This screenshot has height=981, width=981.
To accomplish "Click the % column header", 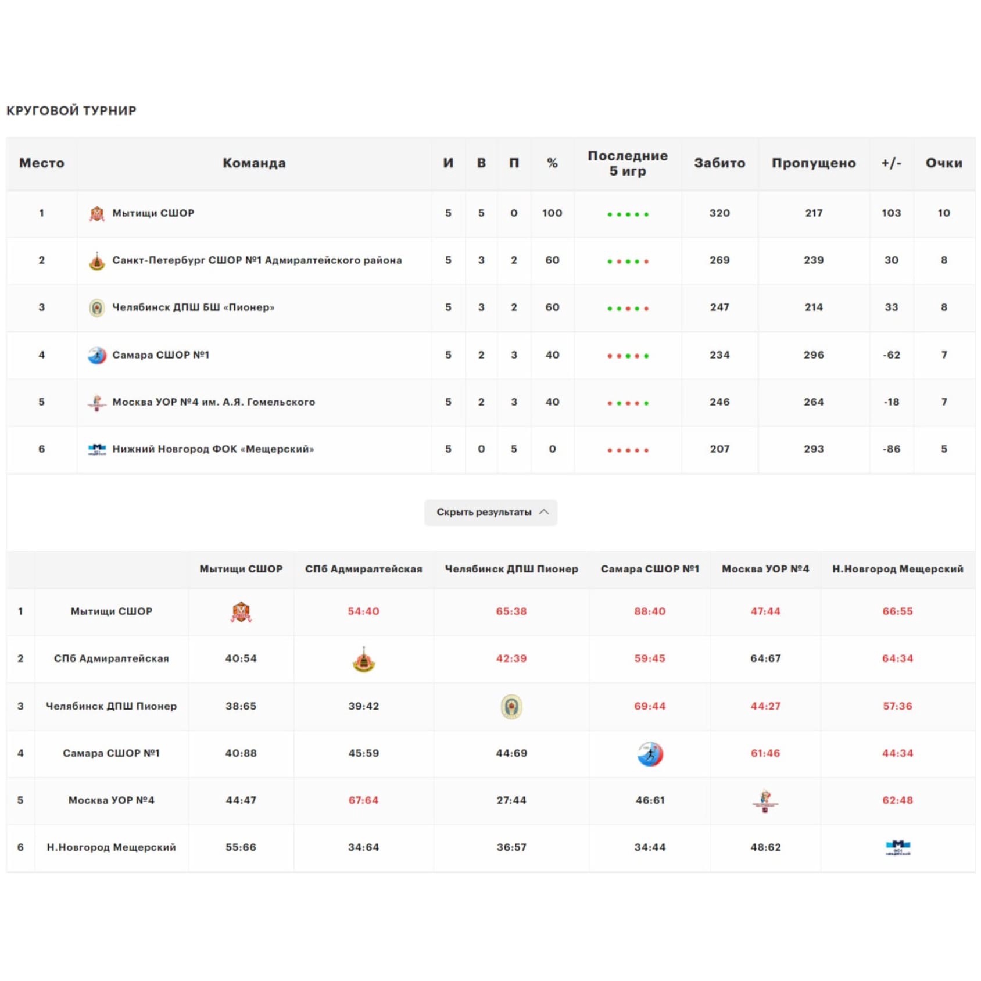I will click(x=552, y=163).
